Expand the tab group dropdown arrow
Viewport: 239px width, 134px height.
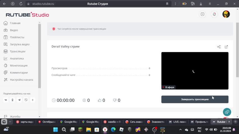[10, 122]
